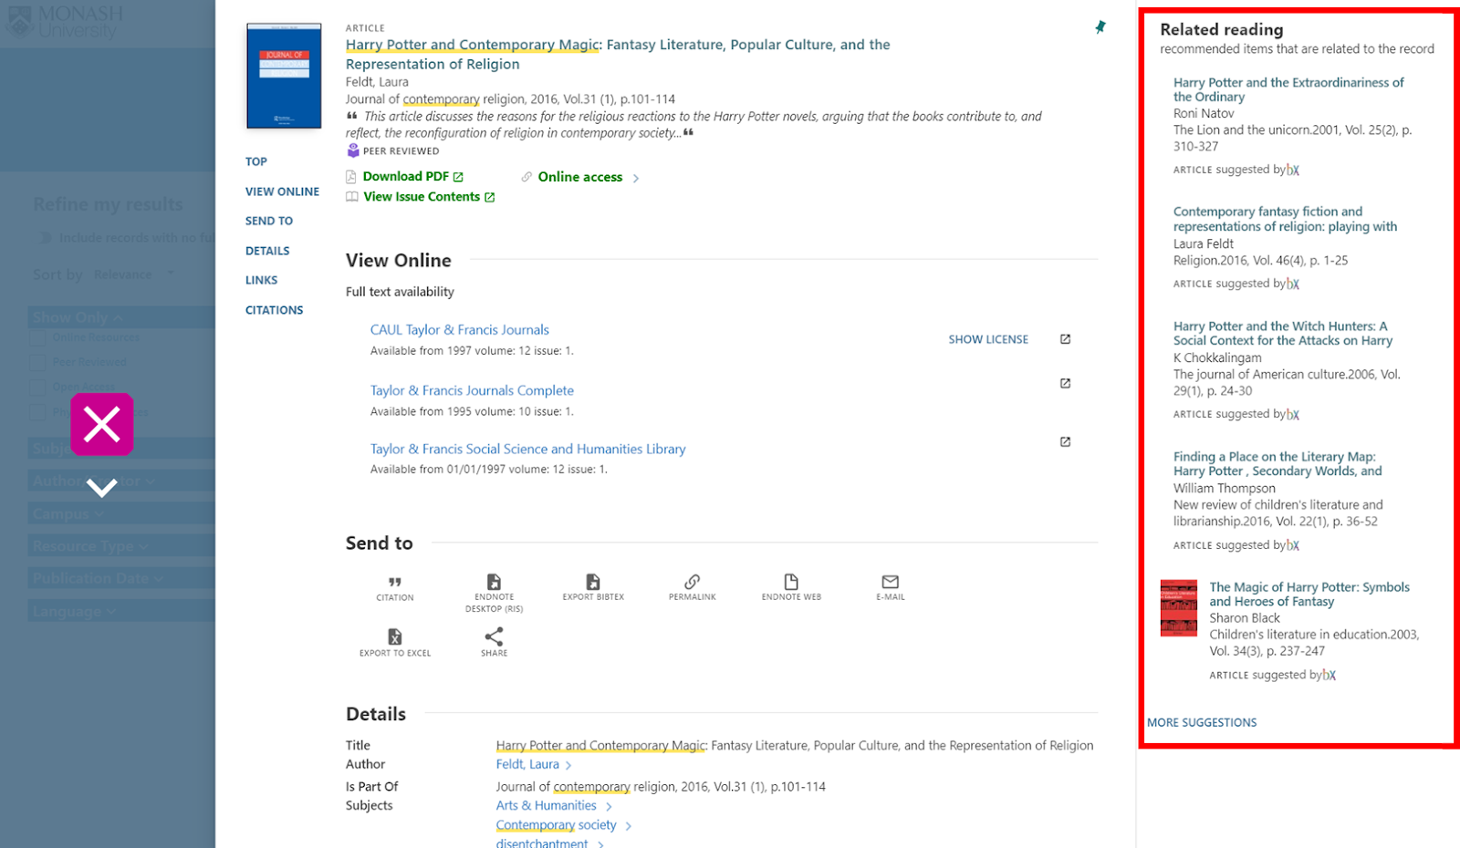Viewport: 1460px width, 848px height.
Task: Open Harry Potter and the Witch Hunters suggestion
Action: point(1283,333)
